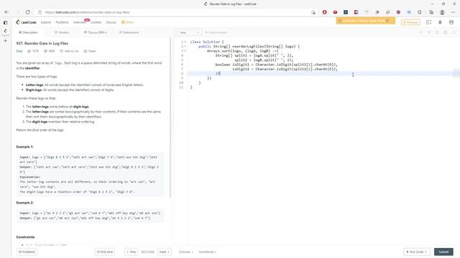This screenshot has height=258, width=460.
Task: Collapse the fold arrow on code line 3
Action: pos(185,51)
